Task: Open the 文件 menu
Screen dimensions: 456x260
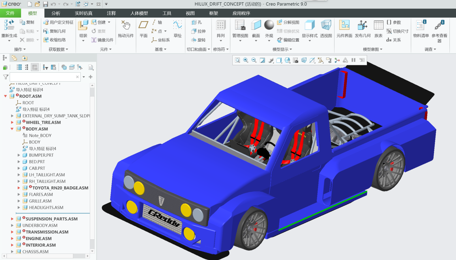Action: tap(10, 13)
